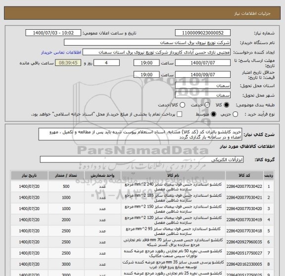Click the 150 mm^2 cable lug product name
The width and height of the screenshot is (285, 276).
(173, 209)
